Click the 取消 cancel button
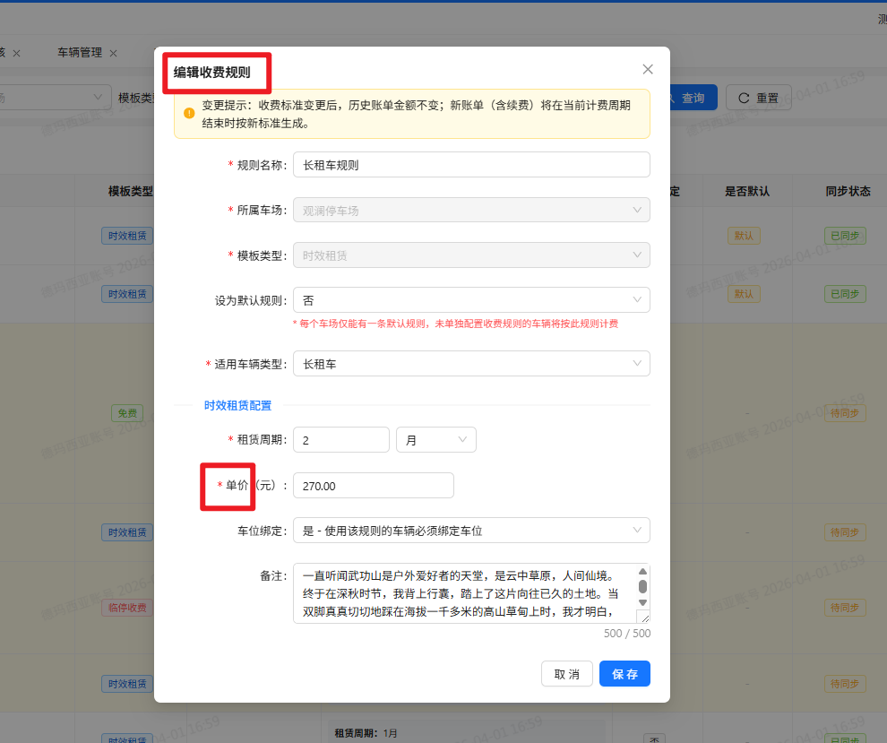This screenshot has height=743, width=887. [567, 673]
